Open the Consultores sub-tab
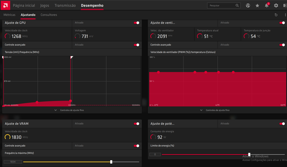 pyautogui.click(x=49, y=15)
